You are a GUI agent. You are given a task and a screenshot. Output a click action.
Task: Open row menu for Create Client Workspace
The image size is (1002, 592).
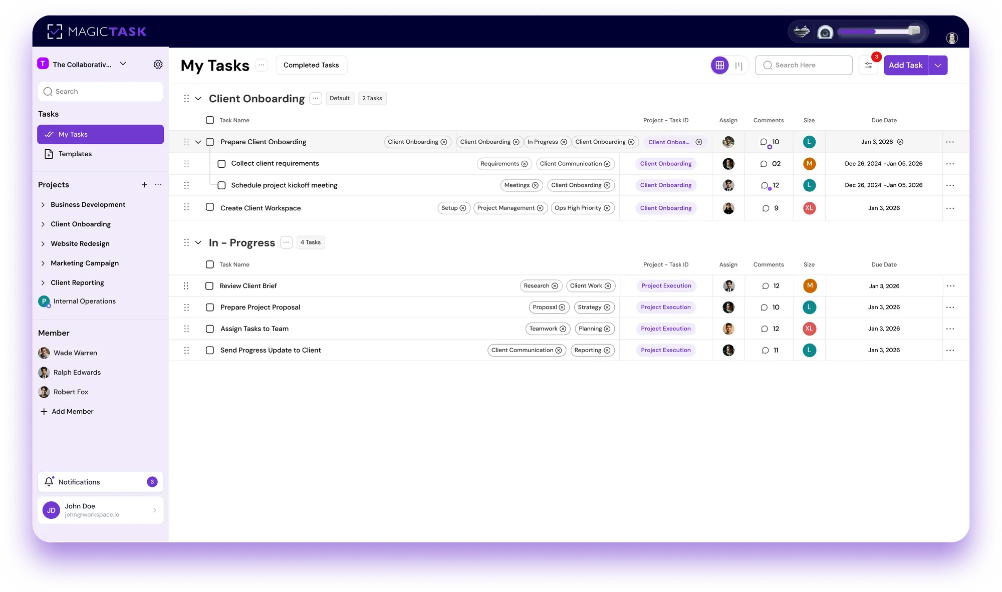(x=950, y=208)
